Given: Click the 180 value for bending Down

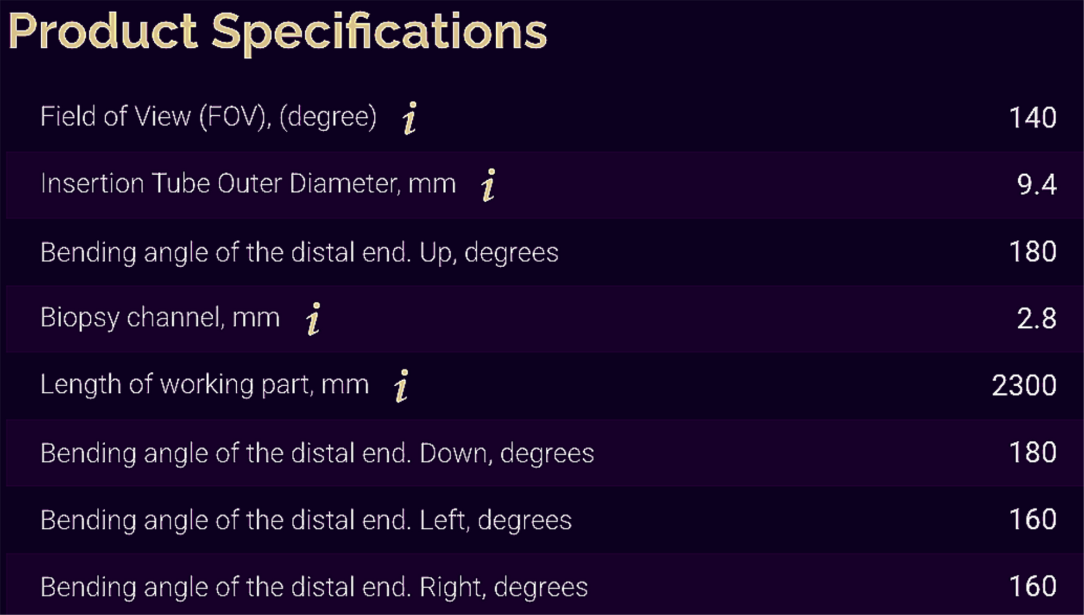Looking at the screenshot, I should (x=1032, y=453).
